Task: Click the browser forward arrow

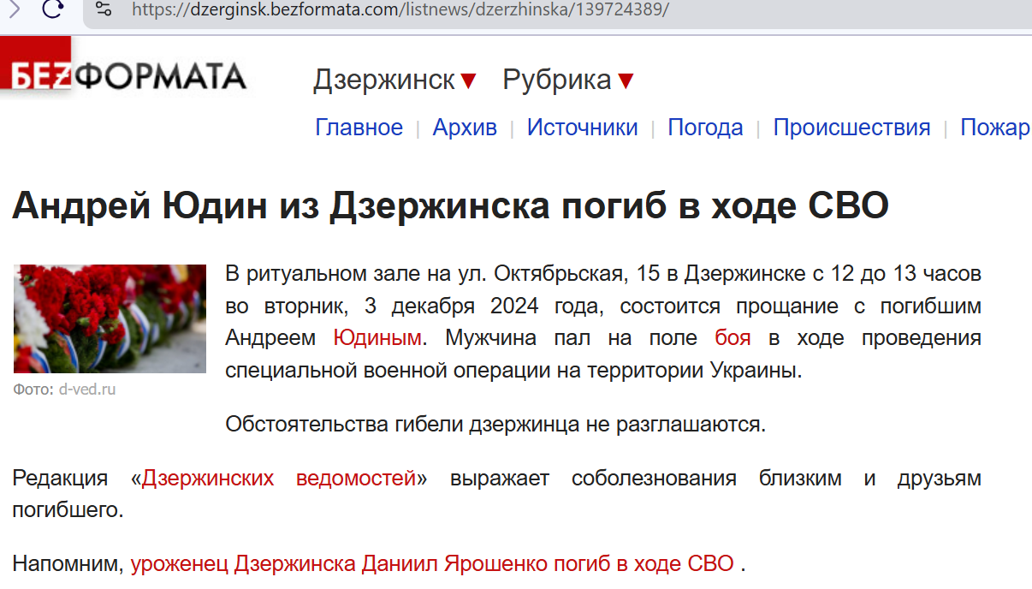Action: [15, 9]
